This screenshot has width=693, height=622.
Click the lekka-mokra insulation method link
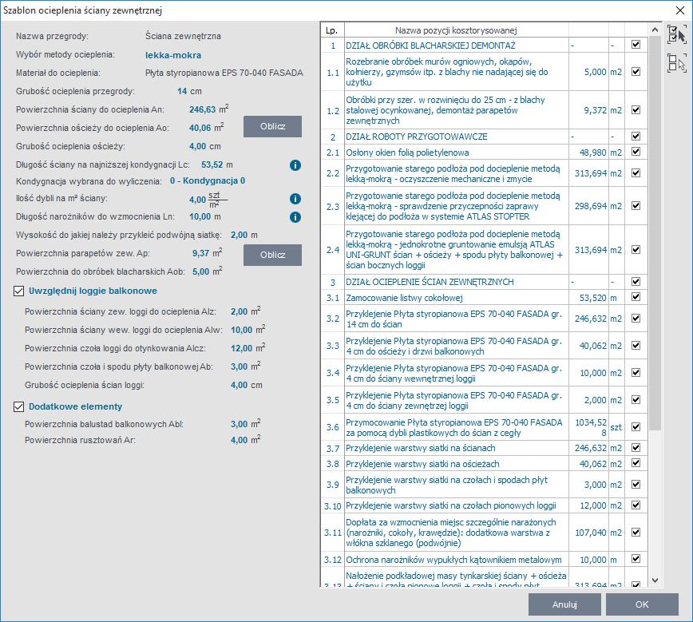pos(173,55)
